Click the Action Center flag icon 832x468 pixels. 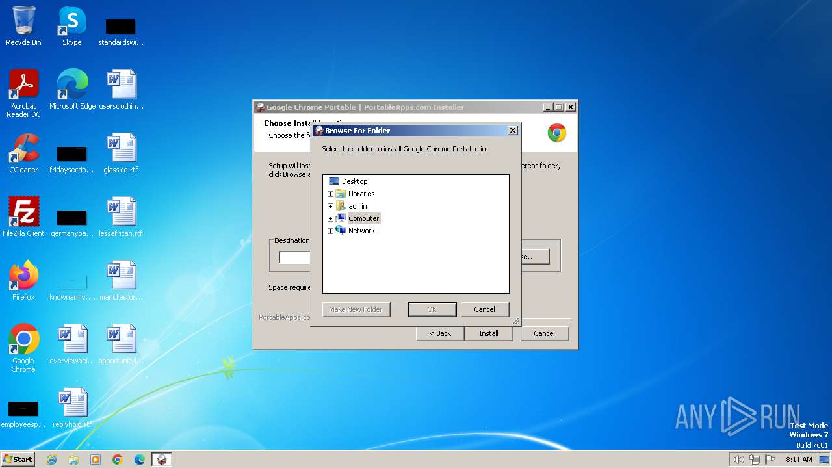click(770, 460)
